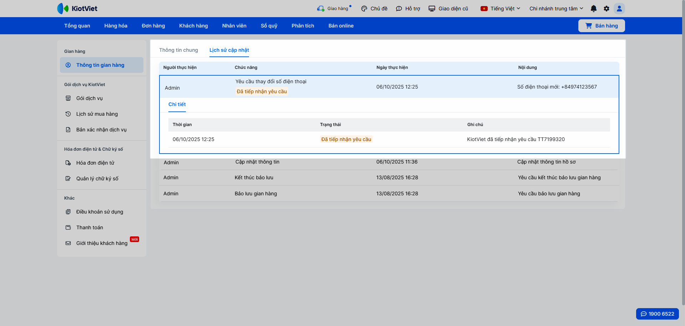The image size is (685, 326).
Task: Open the Hàng hóa menu
Action: pyautogui.click(x=116, y=26)
